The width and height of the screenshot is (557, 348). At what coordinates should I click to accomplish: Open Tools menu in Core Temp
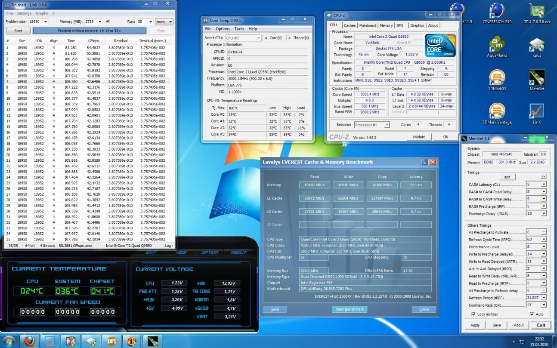pyautogui.click(x=239, y=29)
